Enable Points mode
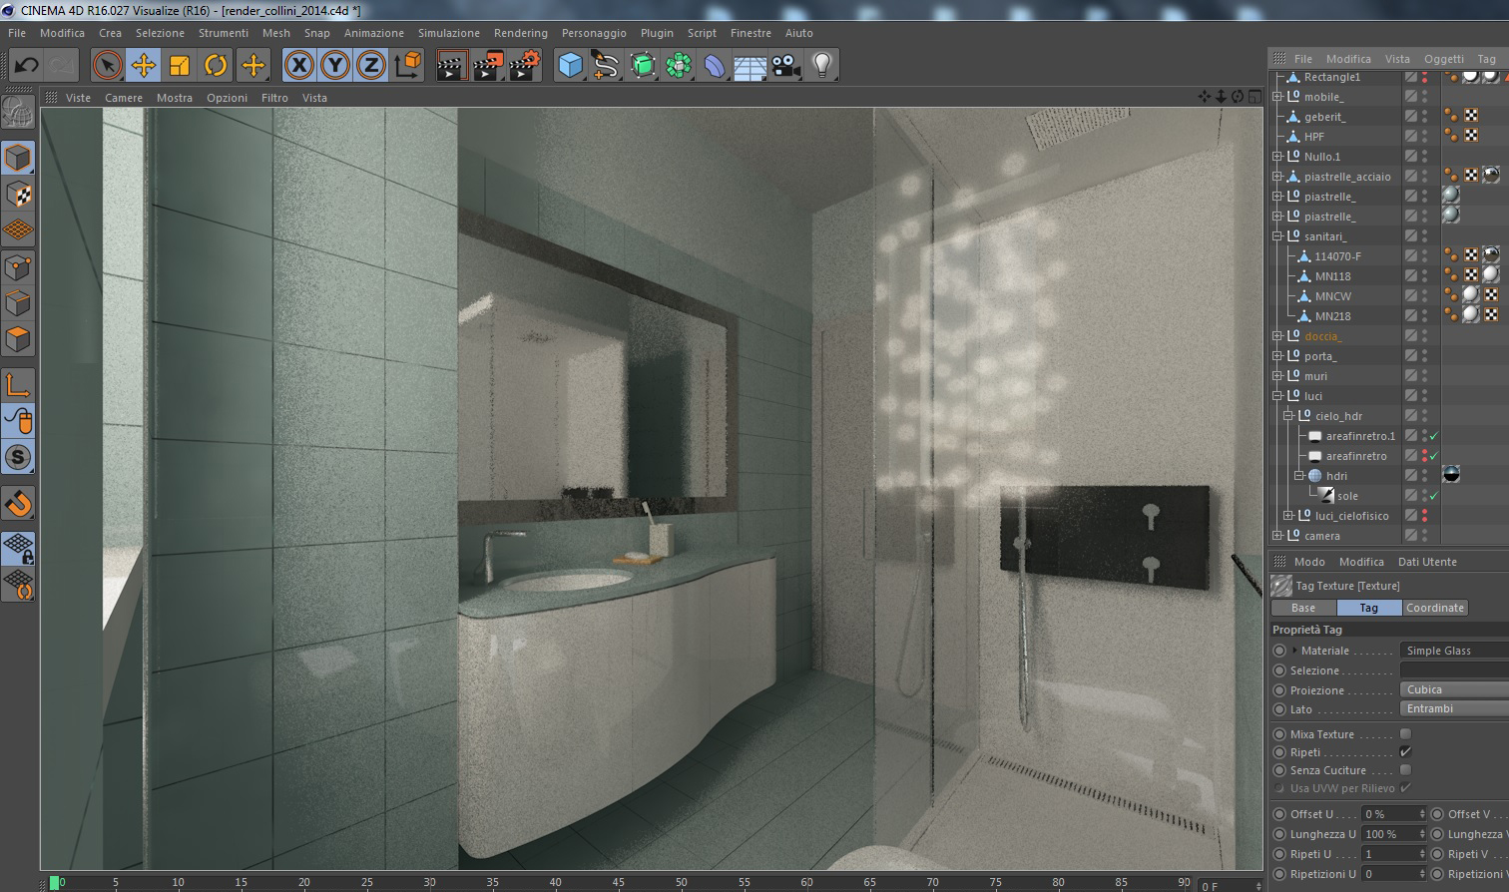Screen dimensions: 1509x892 pyautogui.click(x=18, y=266)
